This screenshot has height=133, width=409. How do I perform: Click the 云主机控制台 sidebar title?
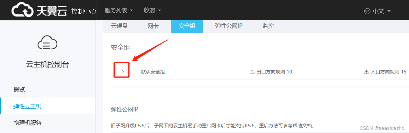click(x=47, y=65)
